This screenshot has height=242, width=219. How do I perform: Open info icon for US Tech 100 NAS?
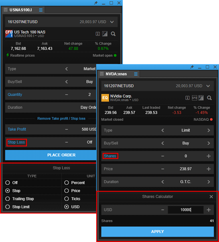coord(98,34)
